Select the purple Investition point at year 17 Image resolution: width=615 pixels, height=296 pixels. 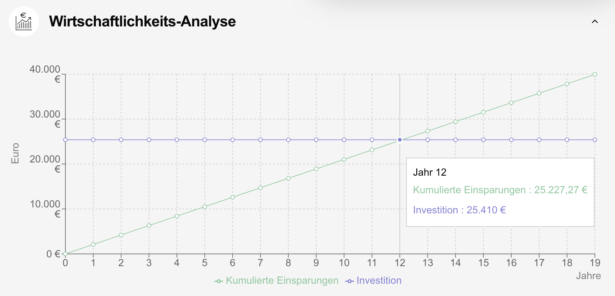539,140
